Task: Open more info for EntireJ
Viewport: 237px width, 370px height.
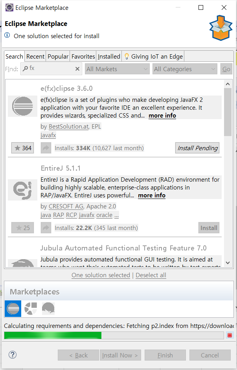Action: coord(152,195)
